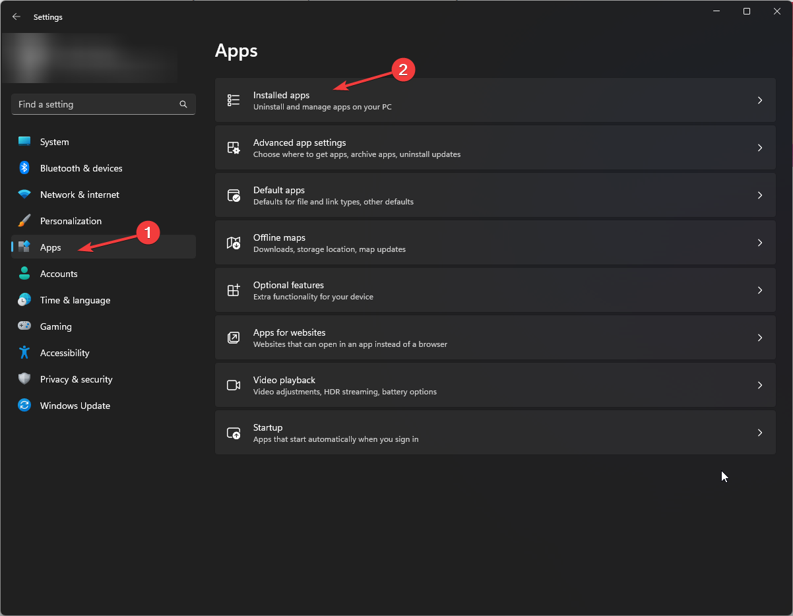
Task: Expand the Installed apps row chevron
Action: (760, 100)
